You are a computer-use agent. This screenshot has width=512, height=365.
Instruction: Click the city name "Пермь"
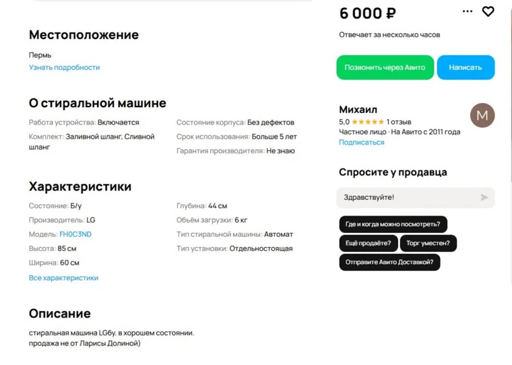(40, 55)
